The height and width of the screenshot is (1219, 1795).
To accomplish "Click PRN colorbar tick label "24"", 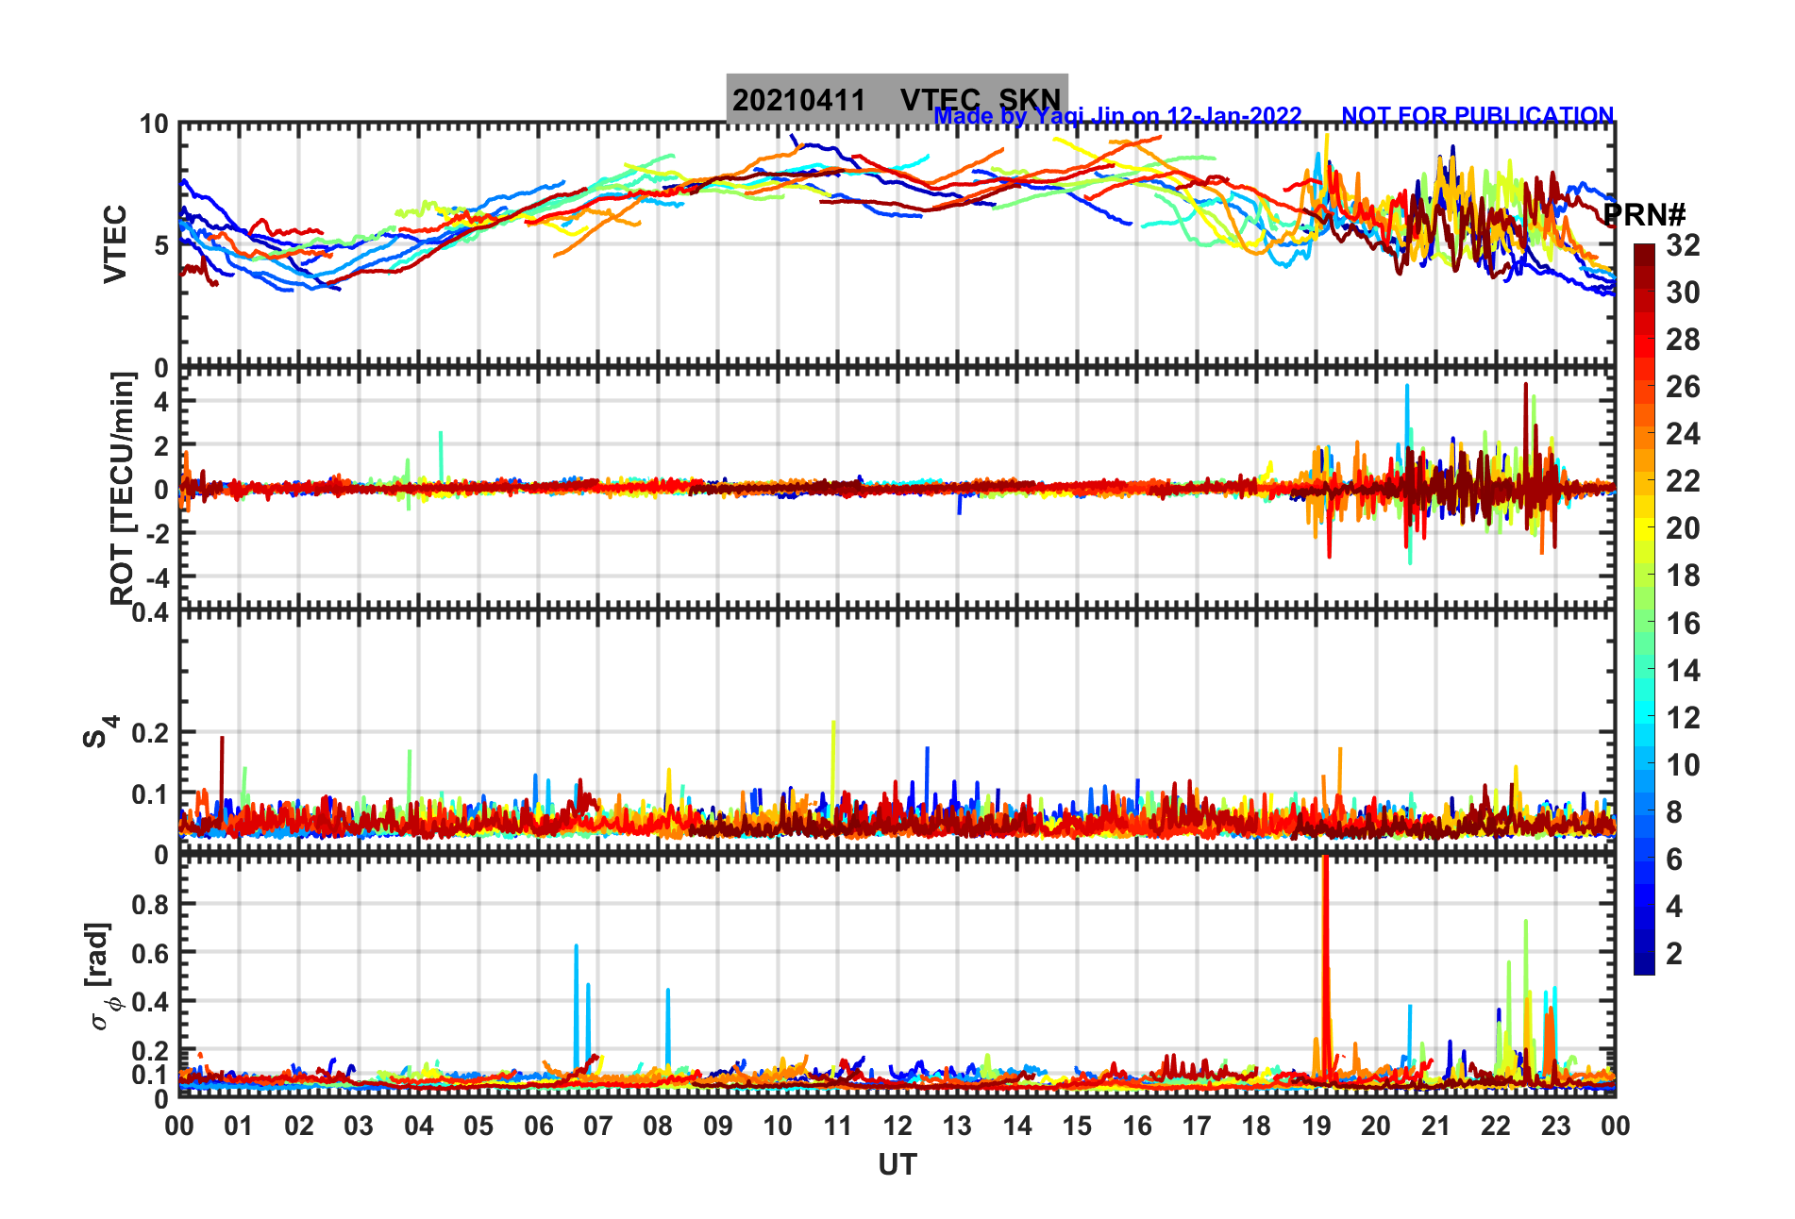I will coord(1683,434).
